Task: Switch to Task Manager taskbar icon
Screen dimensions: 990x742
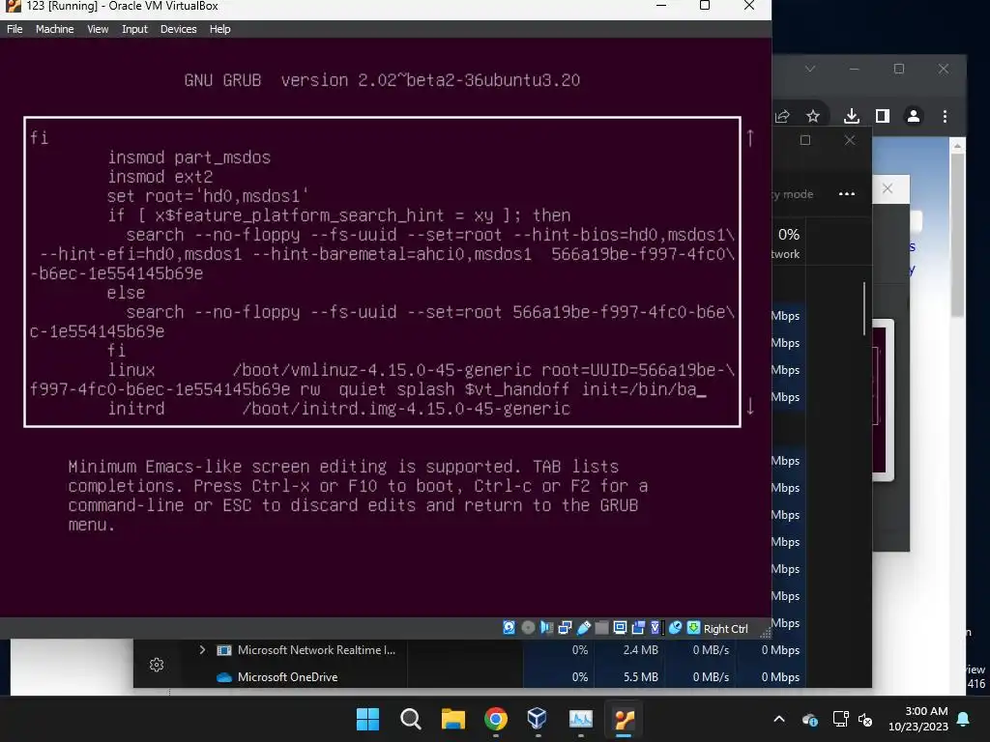Action: (581, 719)
